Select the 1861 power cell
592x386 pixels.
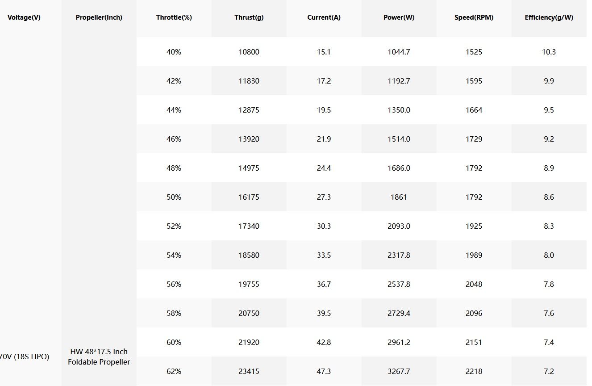[399, 197]
